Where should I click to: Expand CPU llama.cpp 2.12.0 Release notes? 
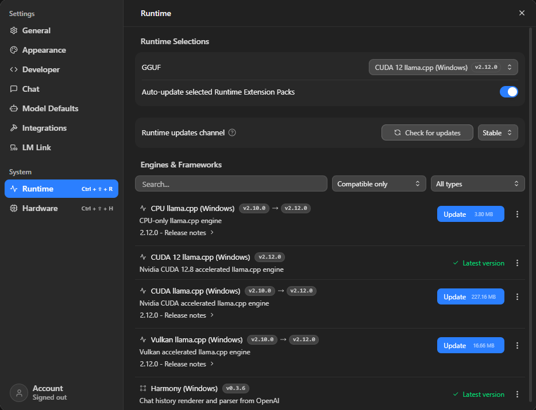[177, 233]
